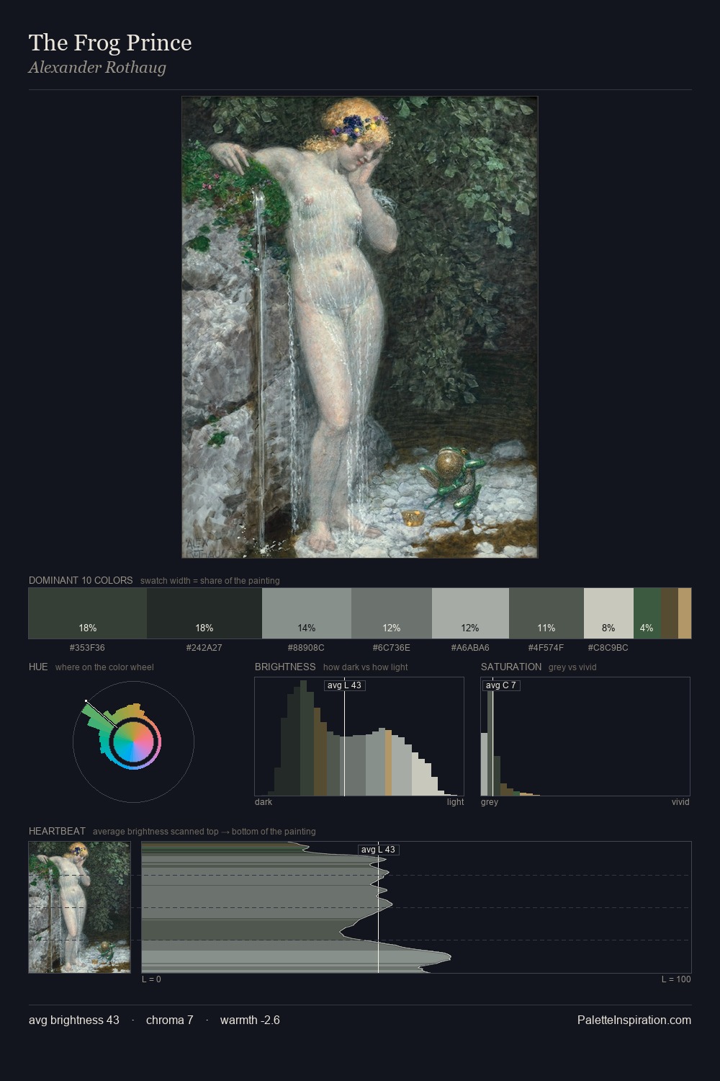720x1081 pixels.
Task: Open the PaletteInspiration.com link
Action: (634, 1020)
